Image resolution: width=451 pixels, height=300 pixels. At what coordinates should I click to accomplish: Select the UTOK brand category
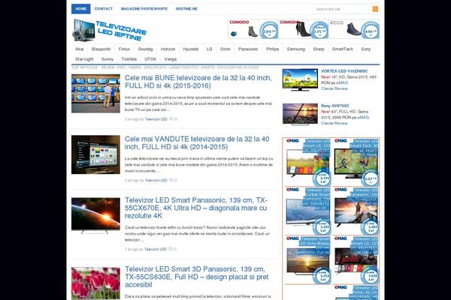click(x=150, y=59)
